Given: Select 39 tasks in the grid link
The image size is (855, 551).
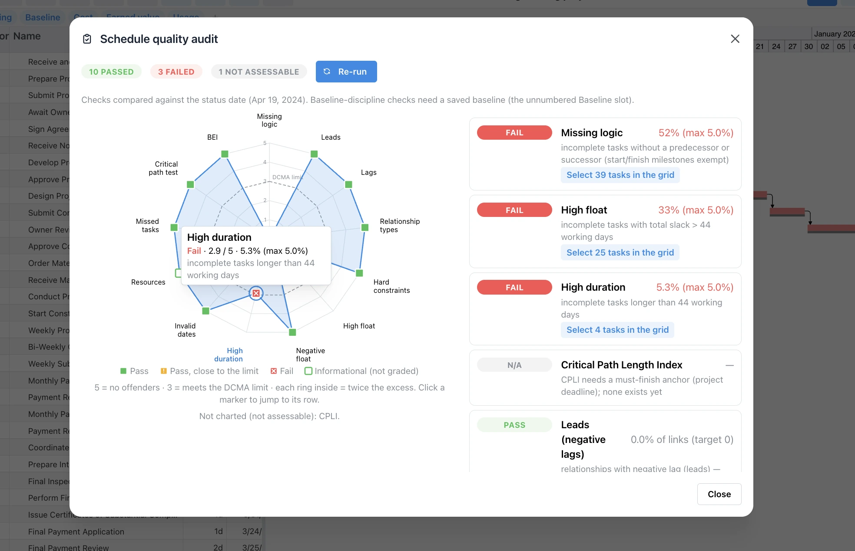Looking at the screenshot, I should click(620, 175).
